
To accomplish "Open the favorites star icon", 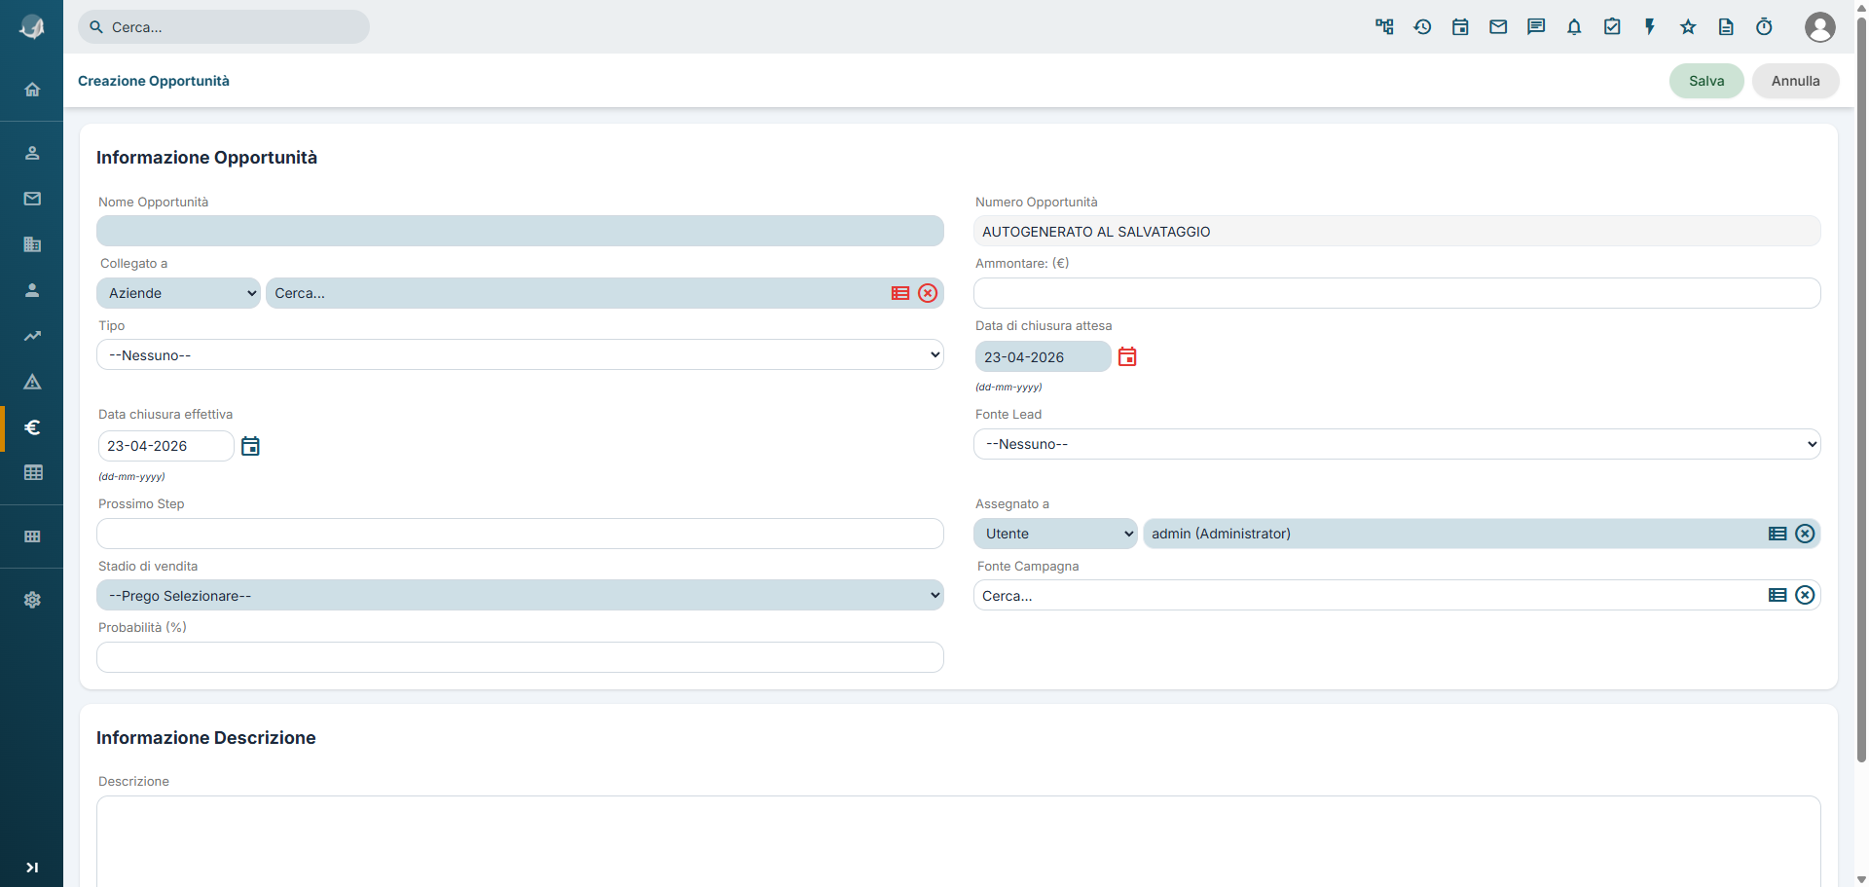I will [x=1688, y=27].
